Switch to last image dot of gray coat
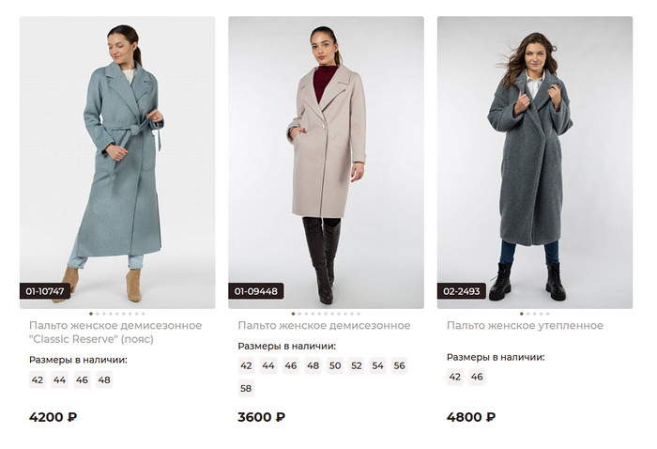This screenshot has width=657, height=449. tap(545, 313)
